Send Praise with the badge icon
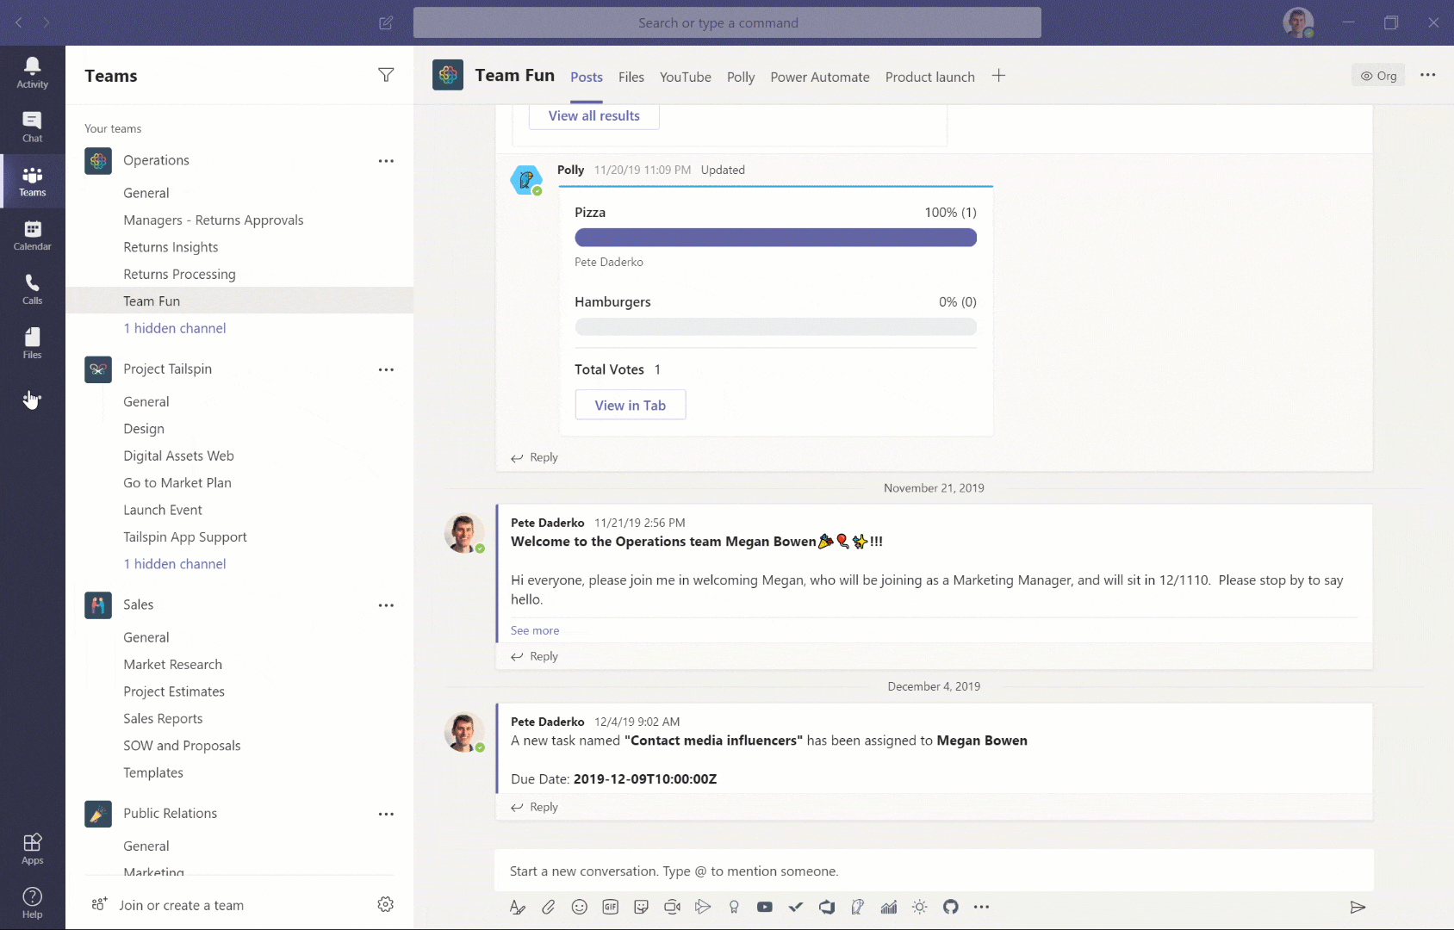1454x930 pixels. [734, 907]
